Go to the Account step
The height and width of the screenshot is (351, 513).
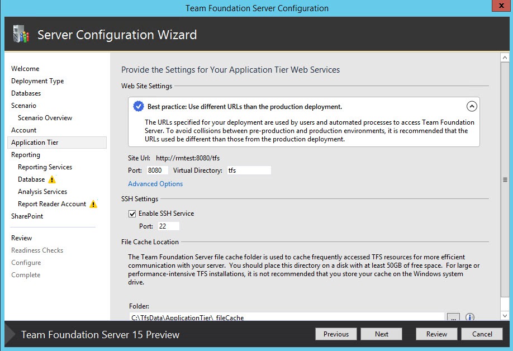point(23,130)
